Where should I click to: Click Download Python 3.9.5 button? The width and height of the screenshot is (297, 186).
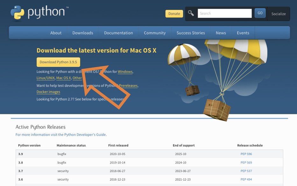click(x=58, y=62)
